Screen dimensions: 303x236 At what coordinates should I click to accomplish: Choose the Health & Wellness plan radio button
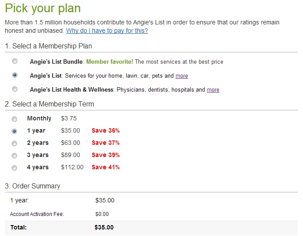click(x=15, y=89)
